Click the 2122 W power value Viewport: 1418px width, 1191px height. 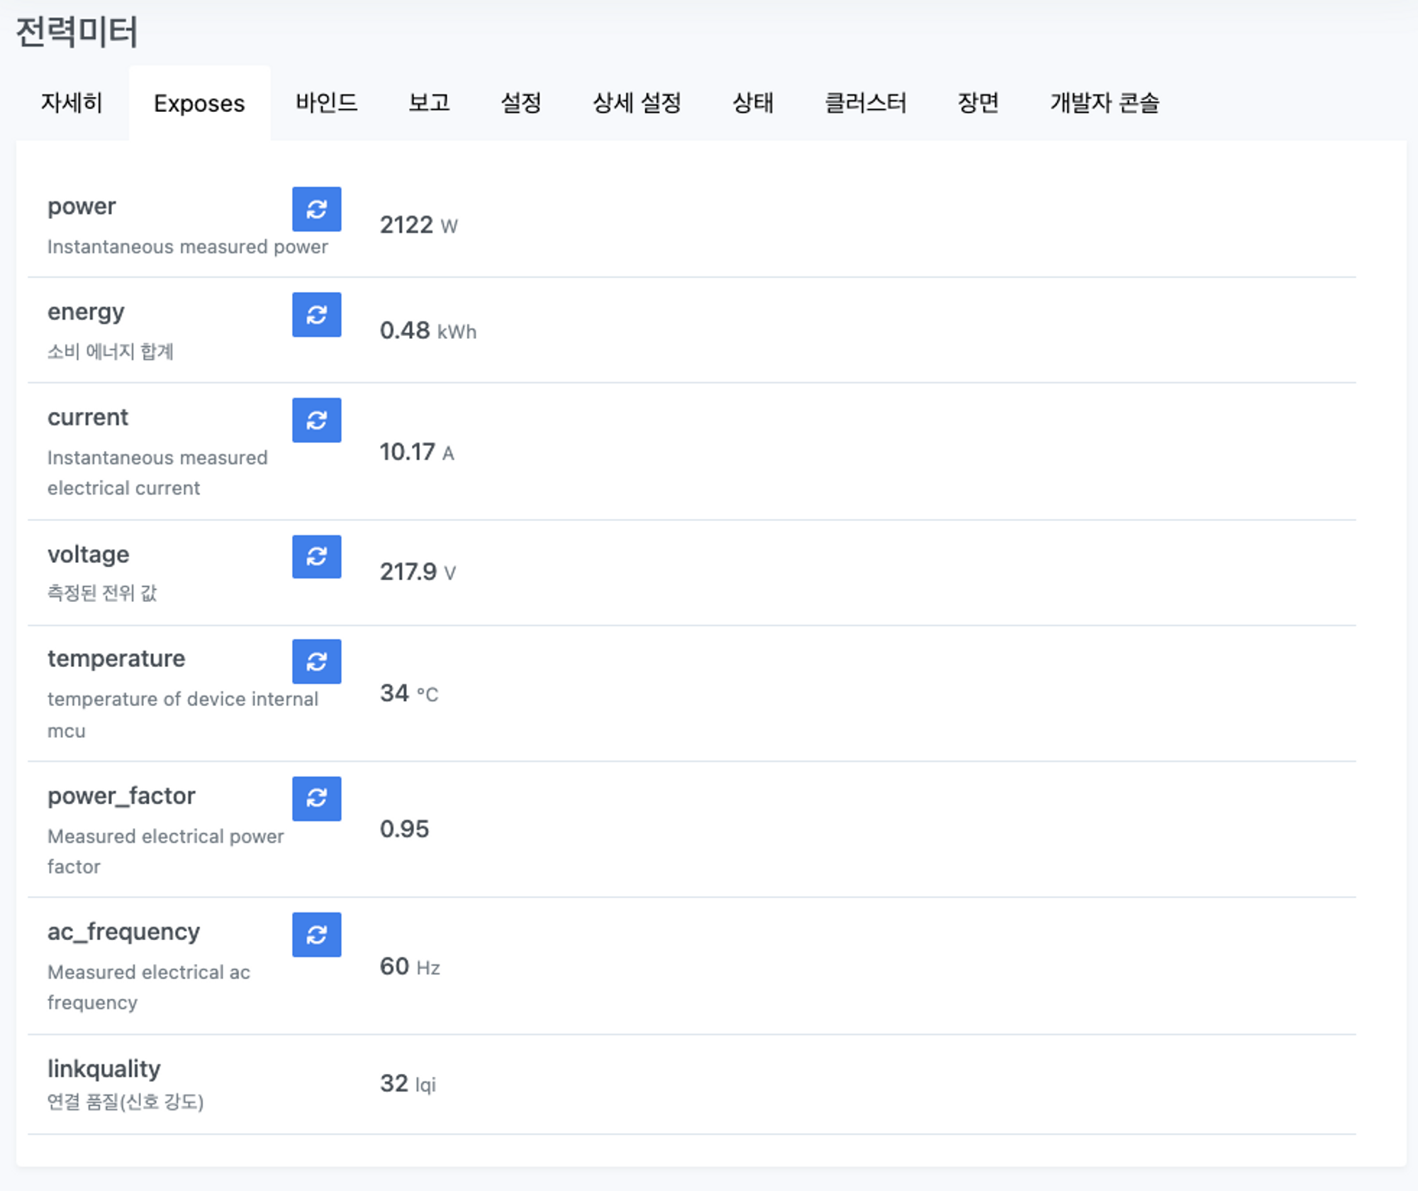[418, 225]
